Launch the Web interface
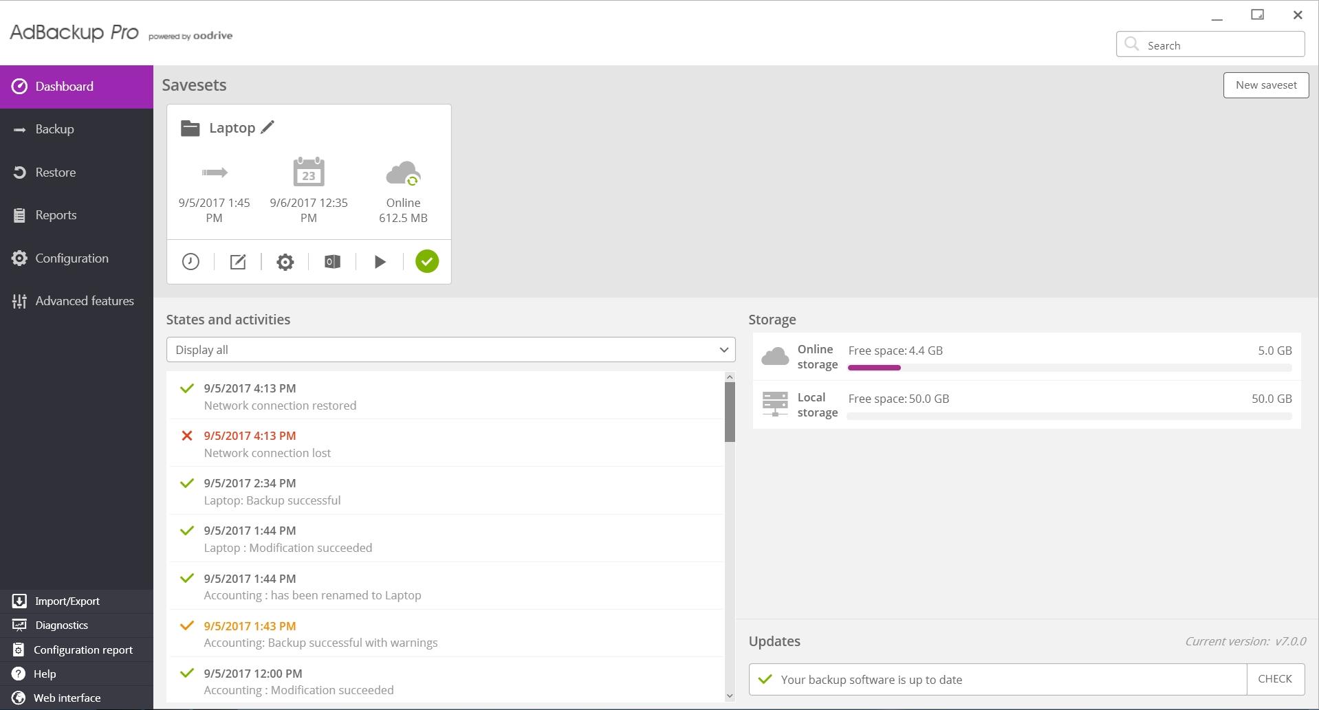Viewport: 1319px width, 710px height. (x=76, y=698)
